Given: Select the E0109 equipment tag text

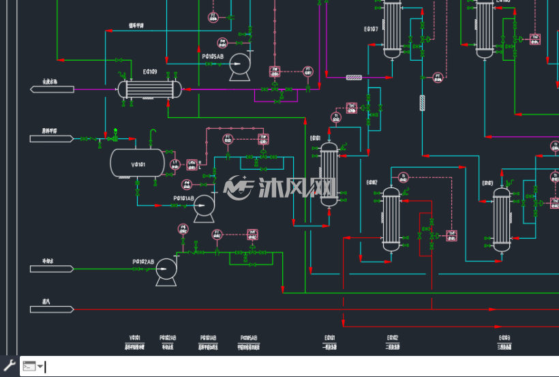Looking at the screenshot, I should click(150, 72).
